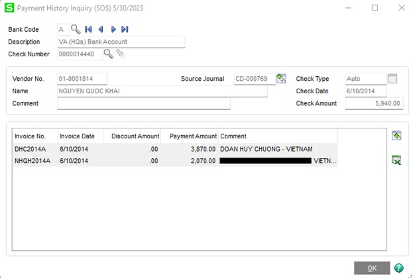
Task: Open the Source Journal drill-down icon
Action: pos(281,78)
